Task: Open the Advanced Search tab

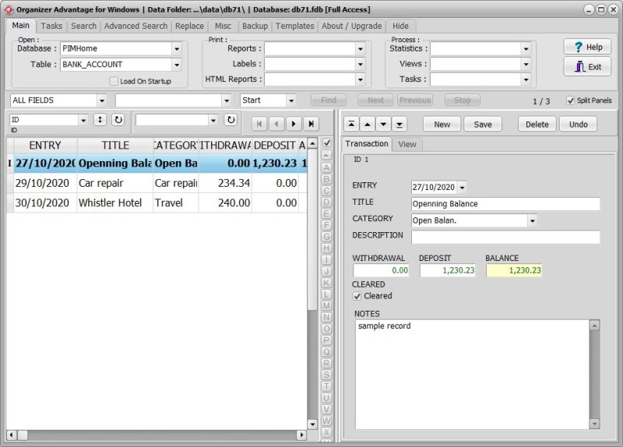Action: pyautogui.click(x=136, y=26)
